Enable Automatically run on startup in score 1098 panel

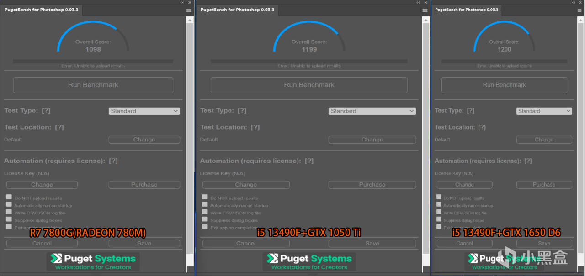(9, 204)
